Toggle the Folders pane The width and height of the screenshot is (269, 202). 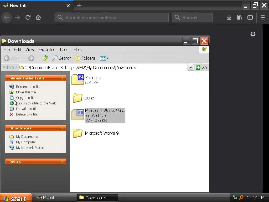[x=85, y=58]
